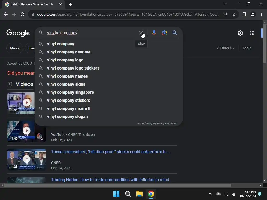This screenshot has height=200, width=267.
Task: Pick 'vinyl company singapore' suggestion
Action: click(x=108, y=92)
